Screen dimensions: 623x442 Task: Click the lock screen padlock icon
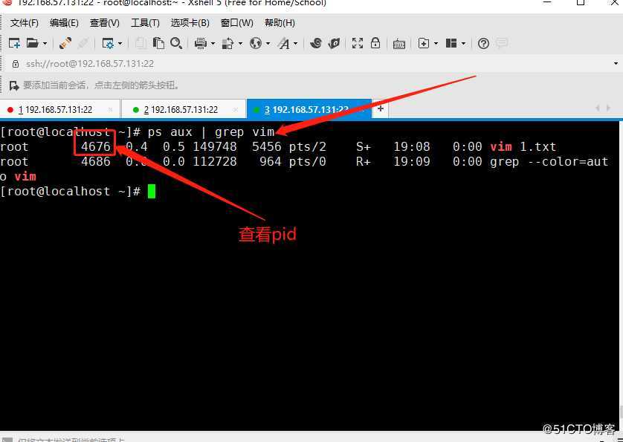[375, 43]
